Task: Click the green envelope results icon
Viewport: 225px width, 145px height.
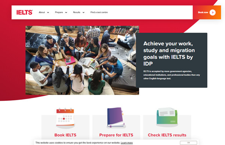Action: coord(167,117)
